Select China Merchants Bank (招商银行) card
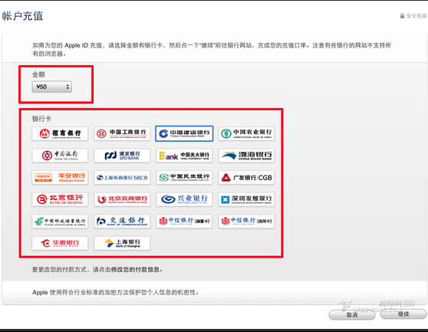This screenshot has width=428, height=332. 60,133
